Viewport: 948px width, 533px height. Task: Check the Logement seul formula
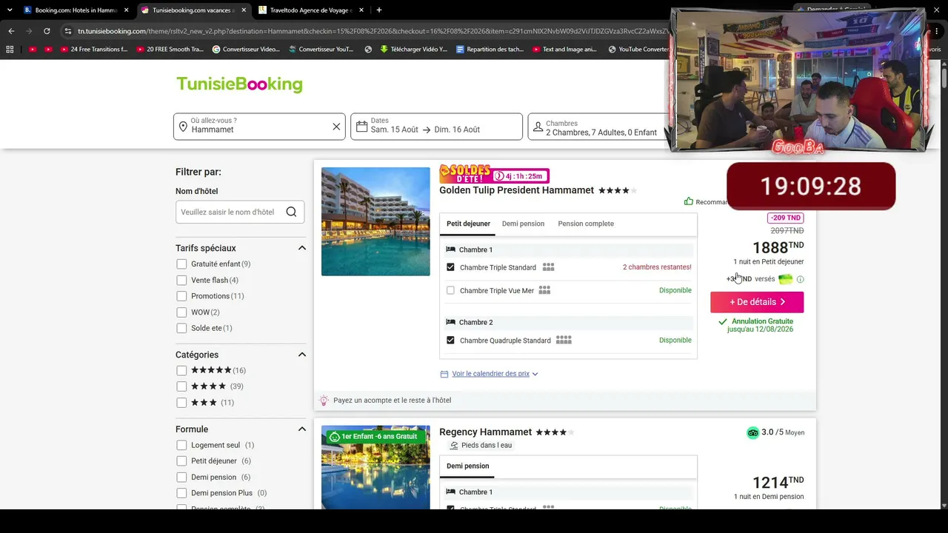click(181, 445)
